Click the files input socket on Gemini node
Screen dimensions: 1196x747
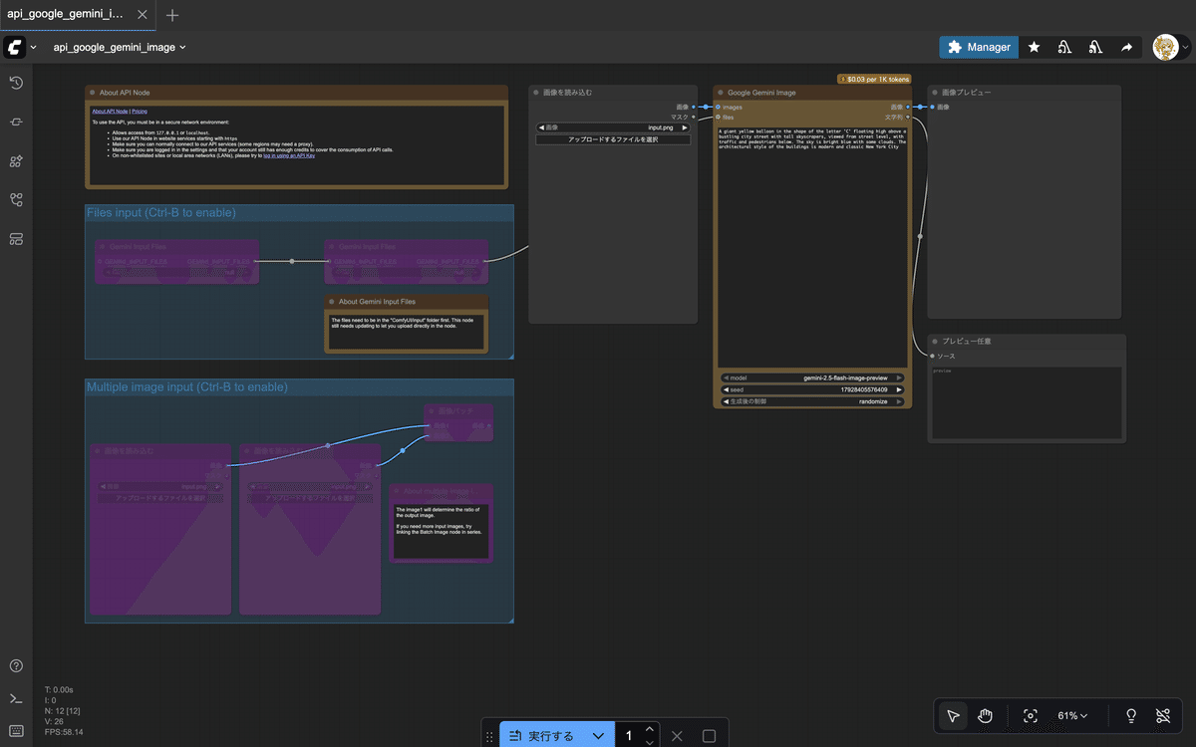click(718, 117)
